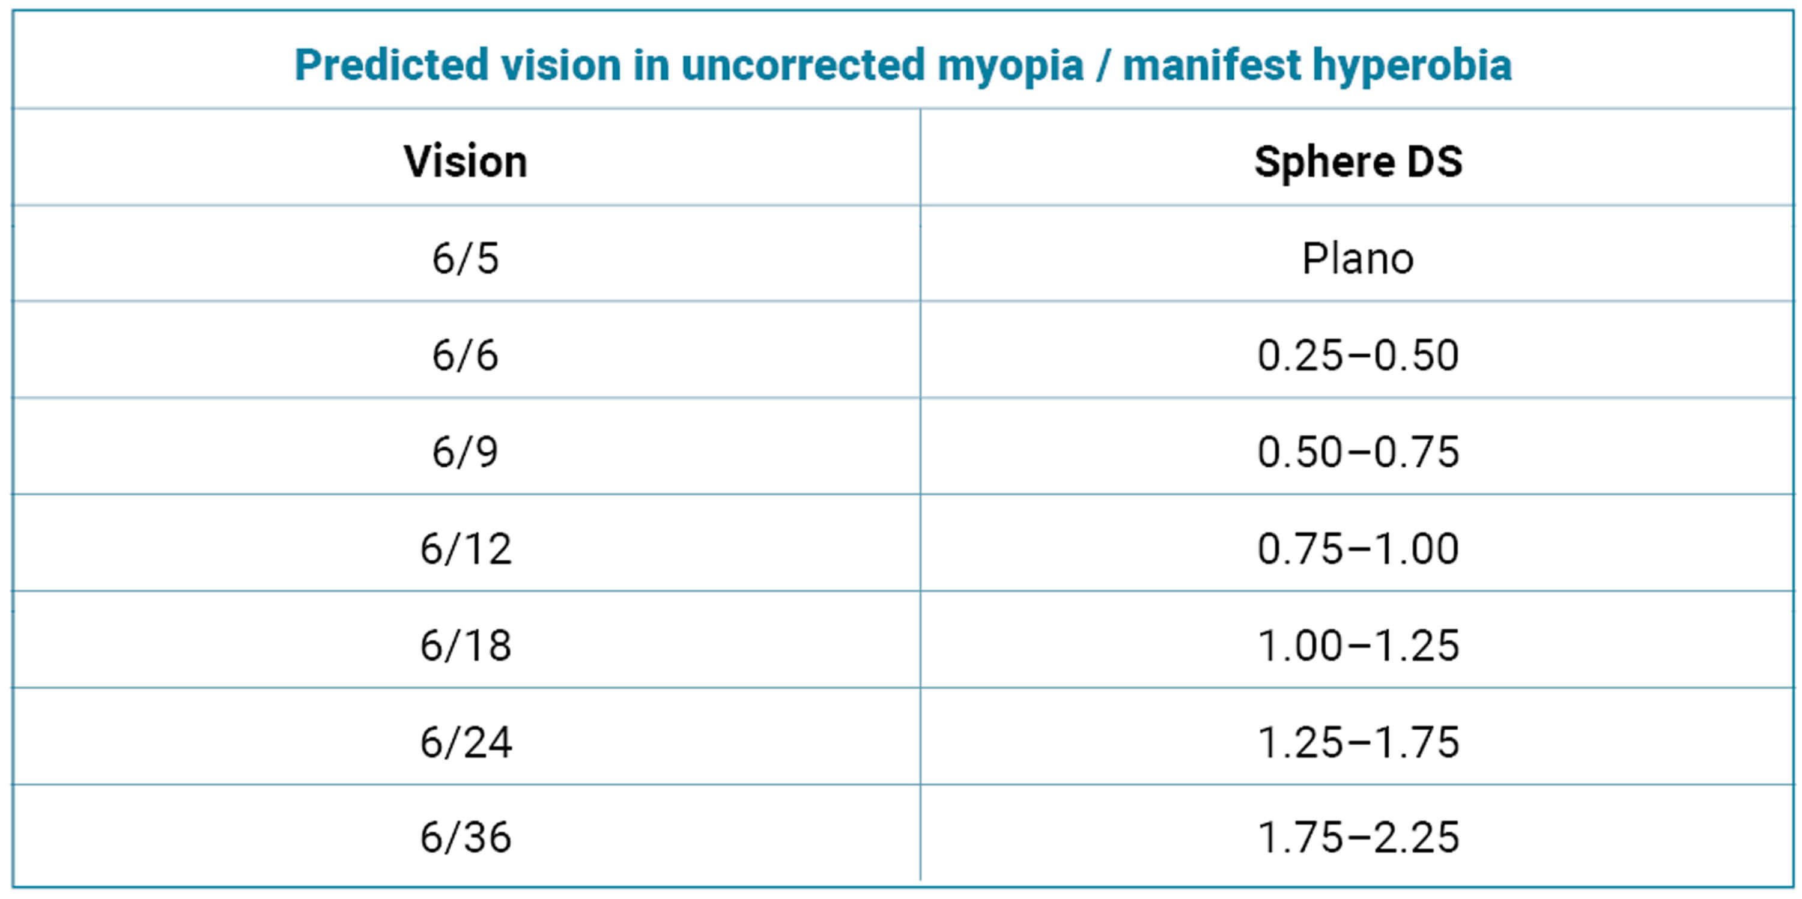This screenshot has height=899, width=1802.
Task: Click the word 'myopia' in the title
Action: pyautogui.click(x=1010, y=66)
